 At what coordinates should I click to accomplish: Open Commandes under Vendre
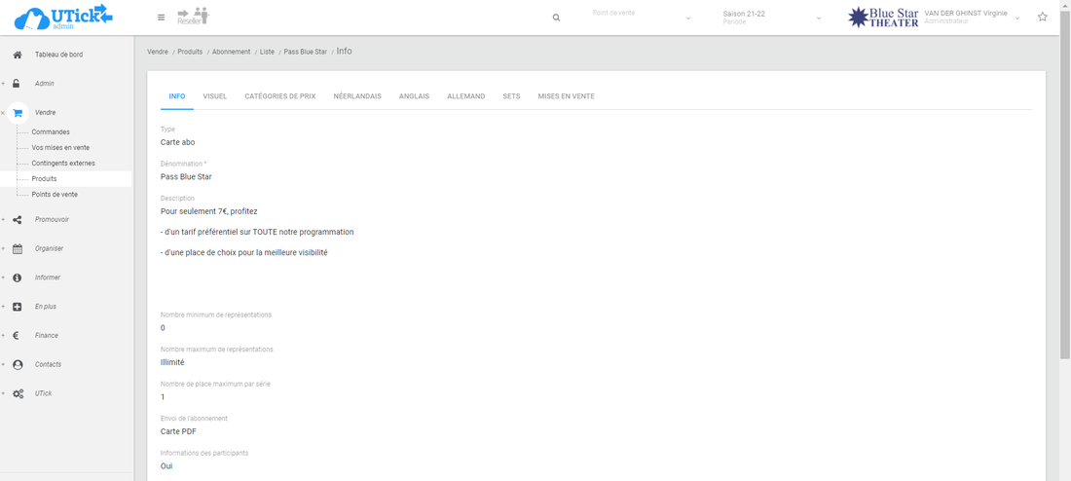(x=51, y=131)
